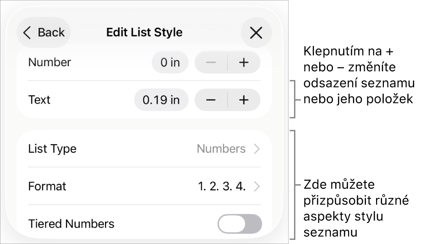Tap the left chevron beside Back
This screenshot has height=244, width=421.
click(28, 33)
